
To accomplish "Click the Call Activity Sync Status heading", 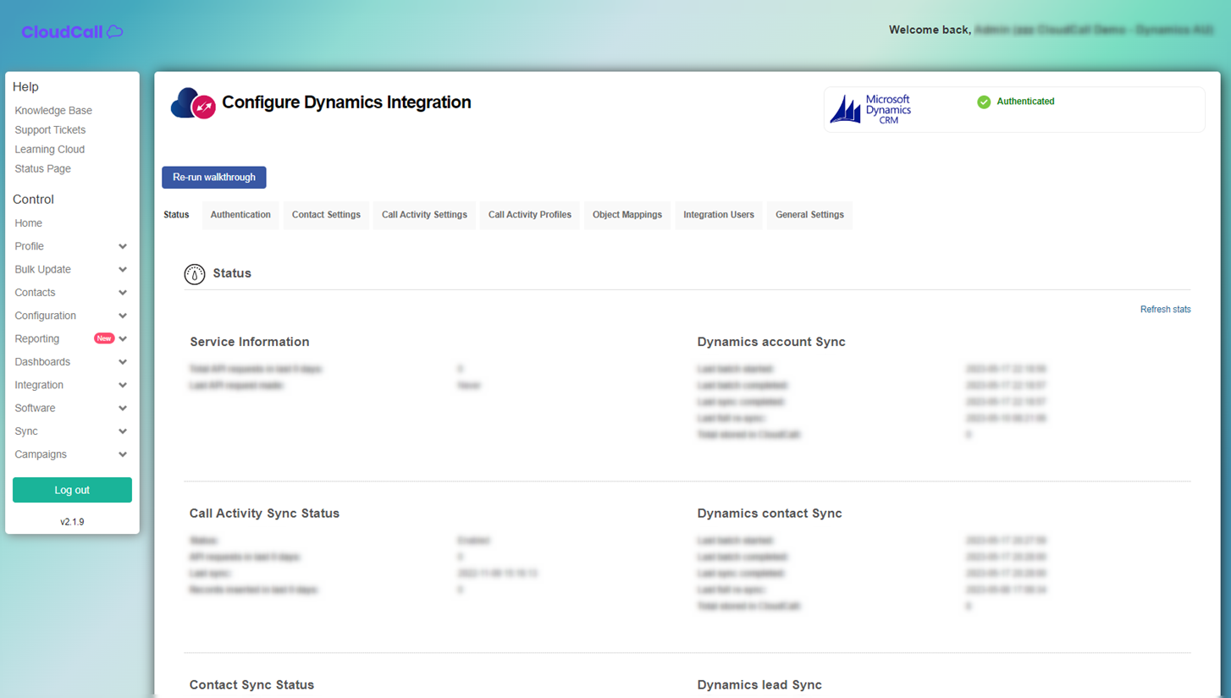I will [264, 514].
